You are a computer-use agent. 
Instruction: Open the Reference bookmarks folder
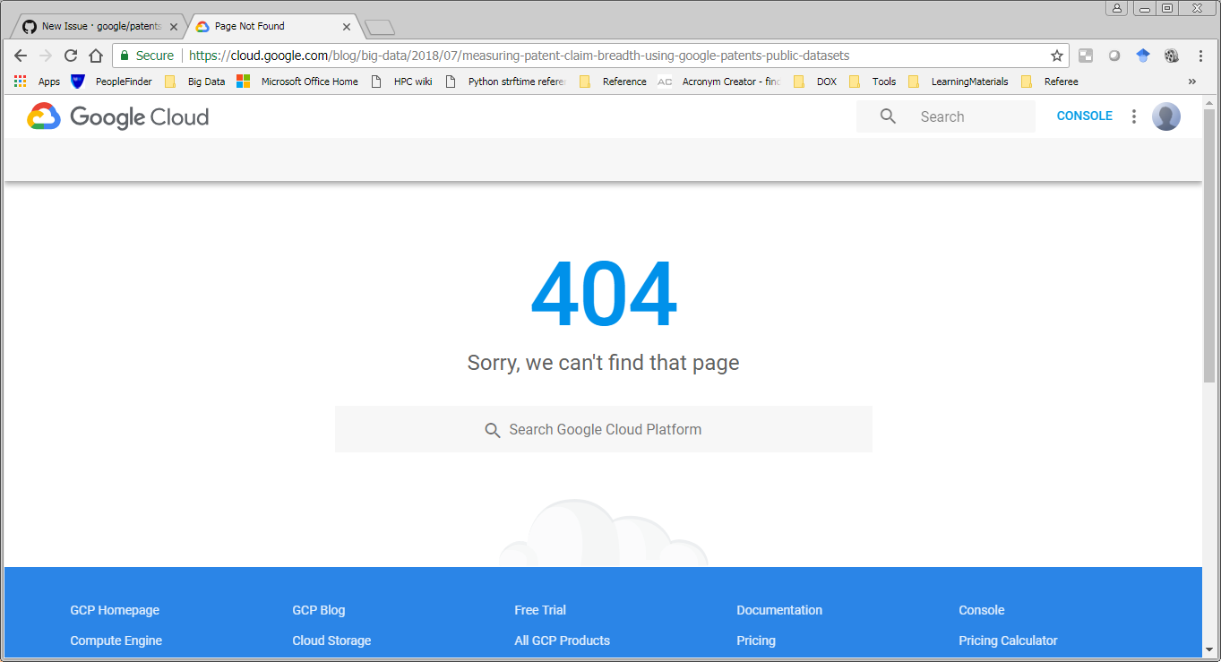coord(613,82)
